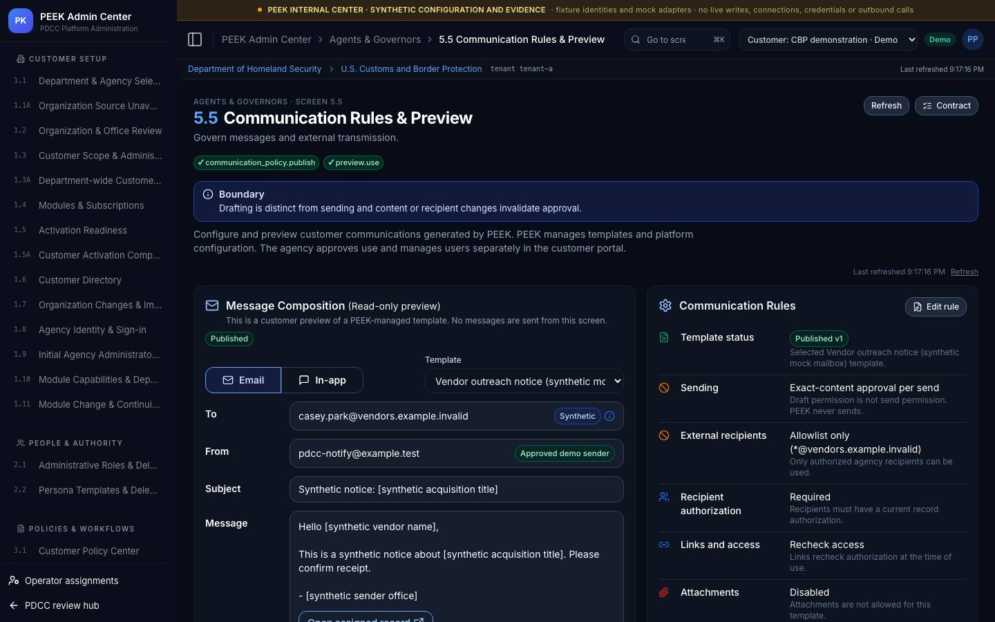Image resolution: width=995 pixels, height=622 pixels.
Task: Switch to the Email channel tab
Action: click(x=243, y=380)
